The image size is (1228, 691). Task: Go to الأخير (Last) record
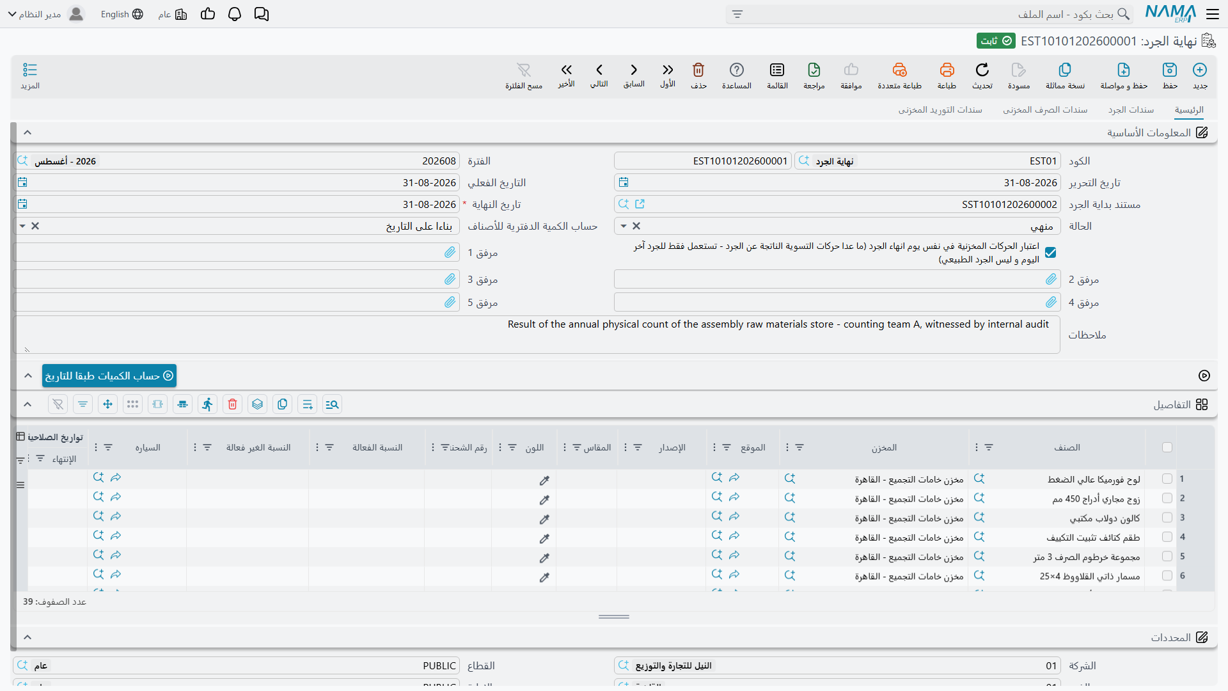coord(567,70)
